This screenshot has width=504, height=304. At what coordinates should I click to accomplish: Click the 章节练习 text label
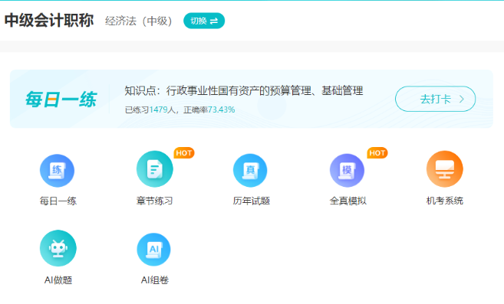point(155,201)
